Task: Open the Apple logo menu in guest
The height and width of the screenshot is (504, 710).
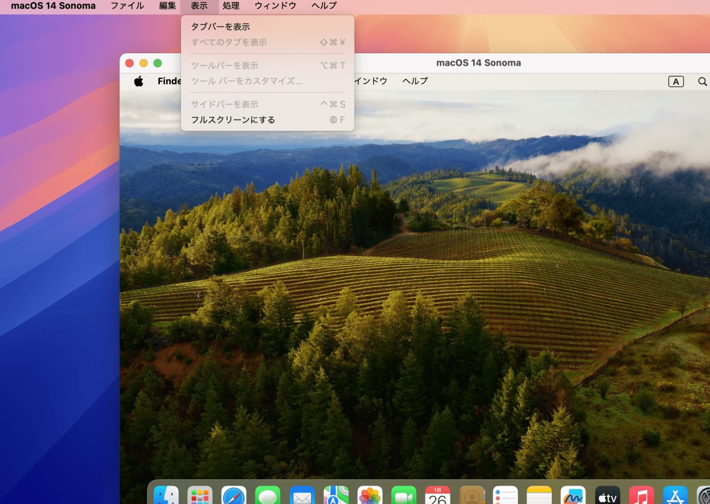Action: point(139,81)
